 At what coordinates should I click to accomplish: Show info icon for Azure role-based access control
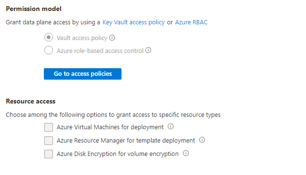point(148,51)
